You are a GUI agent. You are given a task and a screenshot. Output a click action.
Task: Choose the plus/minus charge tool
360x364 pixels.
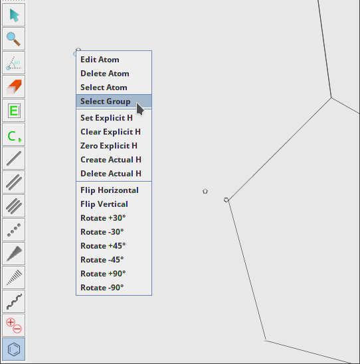(x=14, y=326)
